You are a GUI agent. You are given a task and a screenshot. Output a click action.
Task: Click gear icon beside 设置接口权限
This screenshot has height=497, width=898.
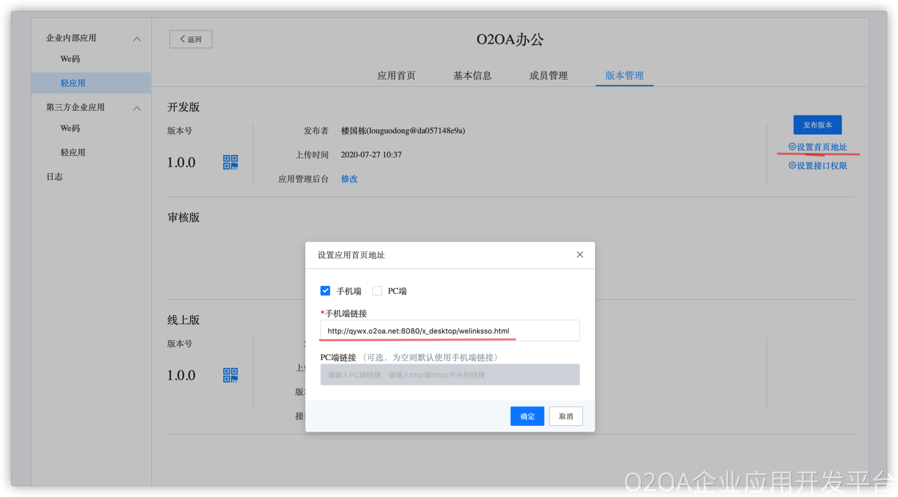click(x=792, y=166)
